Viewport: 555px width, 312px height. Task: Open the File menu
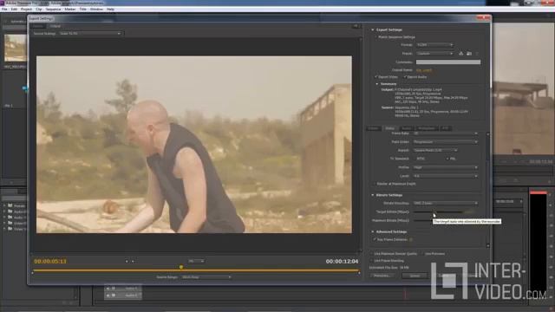pyautogui.click(x=4, y=10)
